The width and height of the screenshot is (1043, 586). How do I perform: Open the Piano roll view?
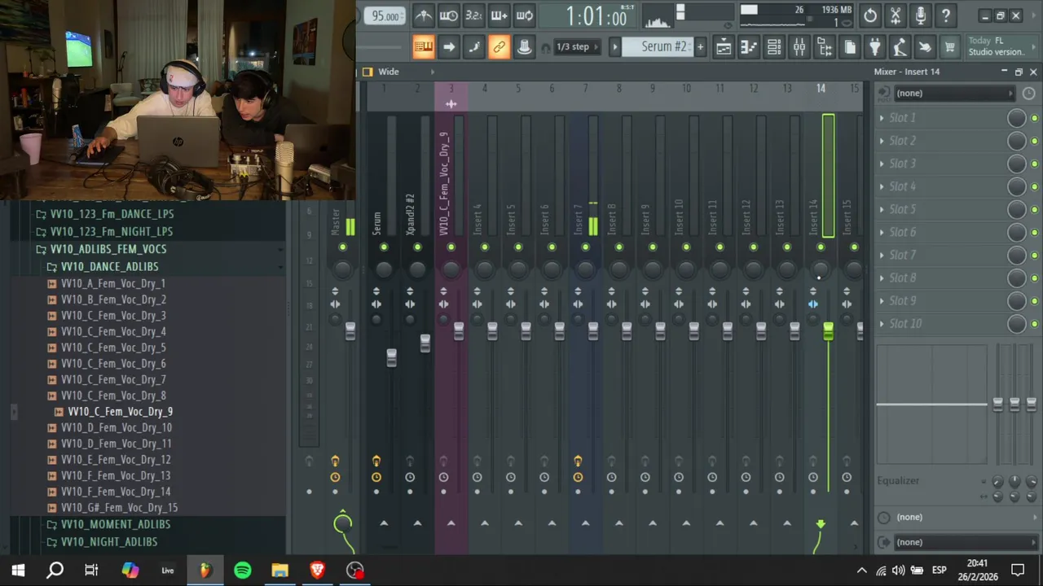[748, 47]
